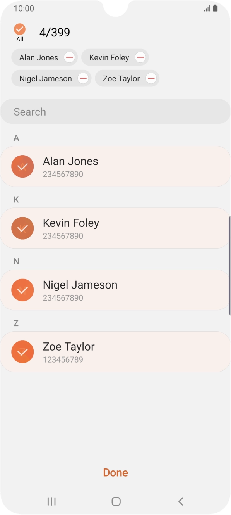Select the Zoe Taylor contact name
The image size is (231, 515).
(x=69, y=347)
